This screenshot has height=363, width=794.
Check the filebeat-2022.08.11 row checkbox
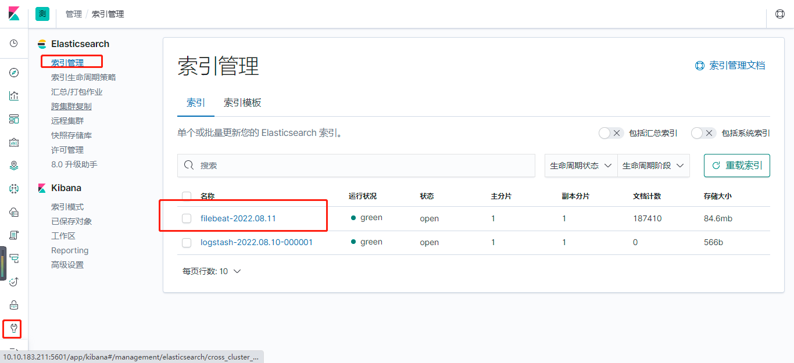[x=187, y=218]
